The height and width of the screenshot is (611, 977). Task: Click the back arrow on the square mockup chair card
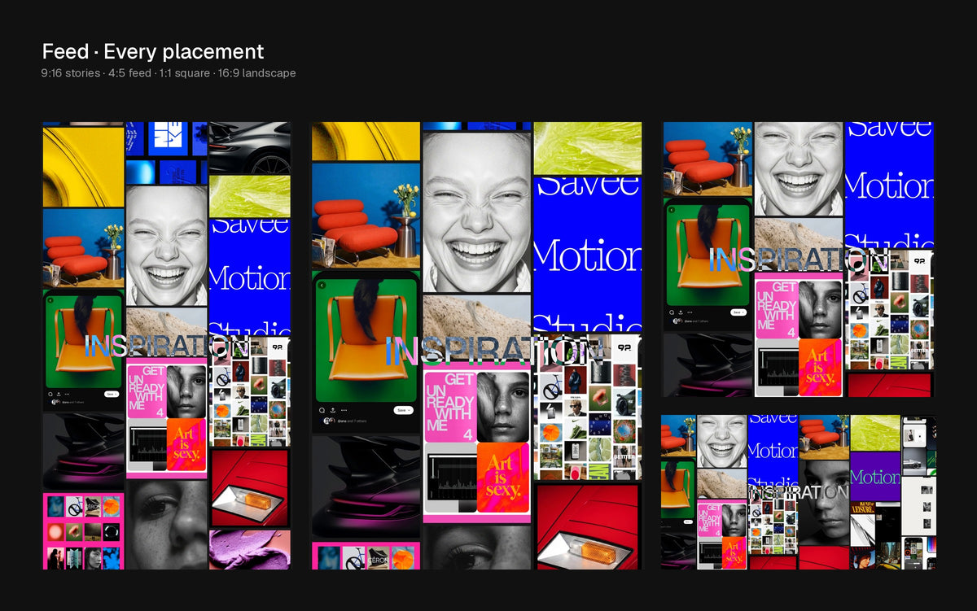(672, 210)
